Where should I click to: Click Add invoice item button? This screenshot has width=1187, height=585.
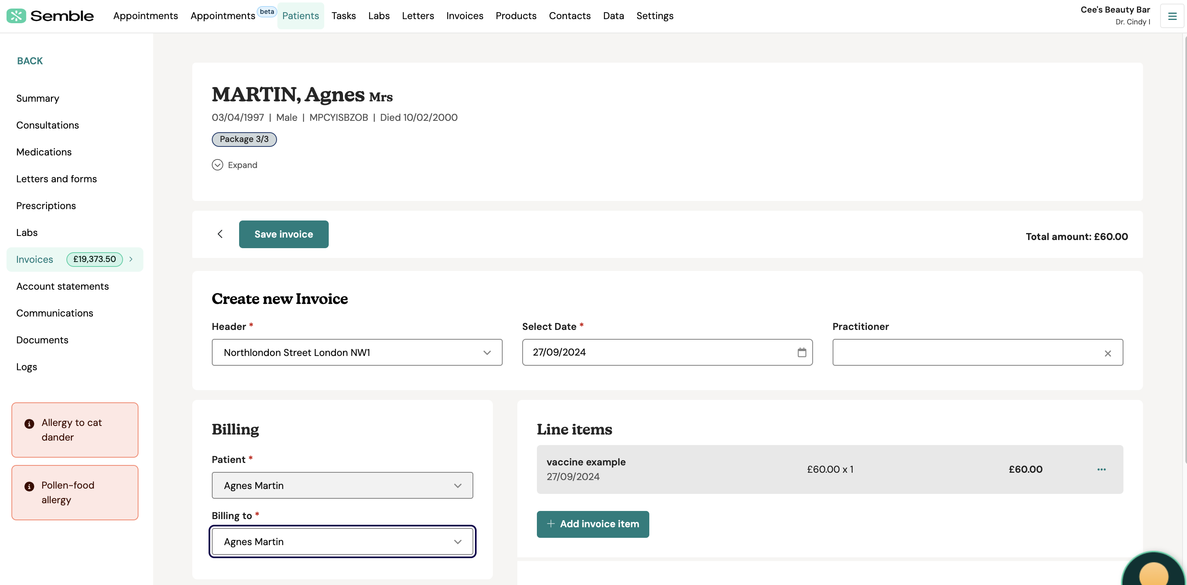click(593, 524)
